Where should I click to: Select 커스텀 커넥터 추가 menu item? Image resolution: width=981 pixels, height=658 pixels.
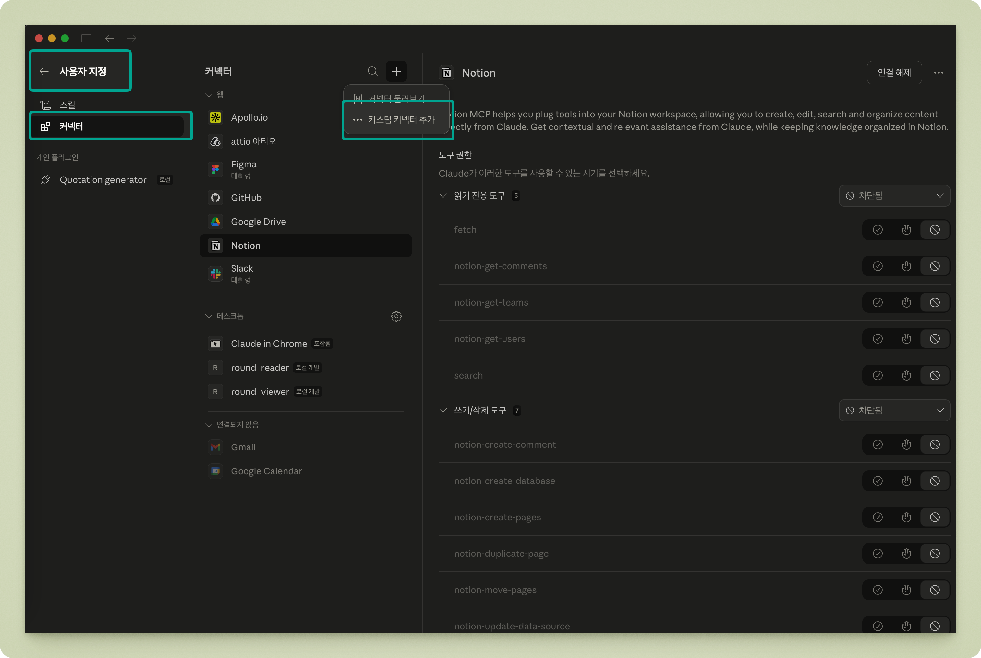coord(401,120)
